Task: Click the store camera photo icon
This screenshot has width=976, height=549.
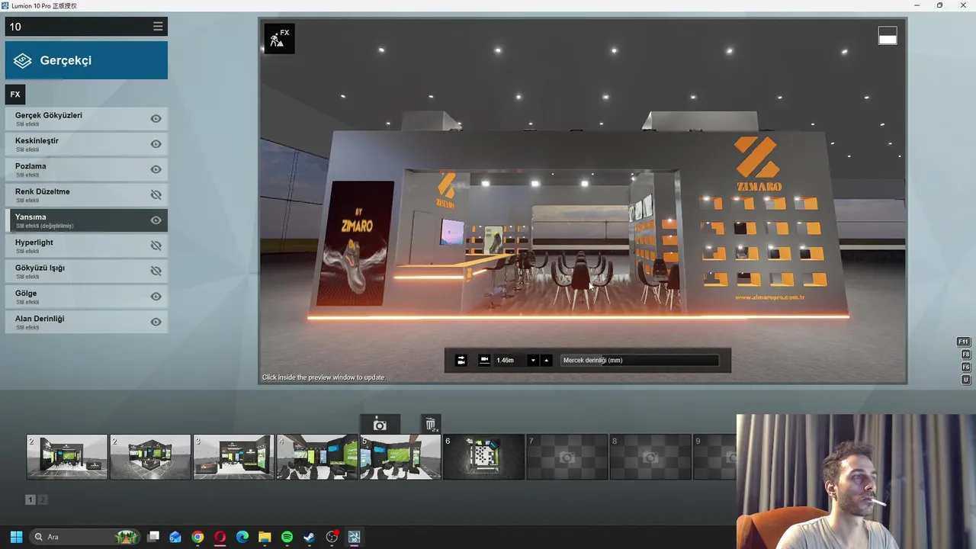Action: [380, 425]
